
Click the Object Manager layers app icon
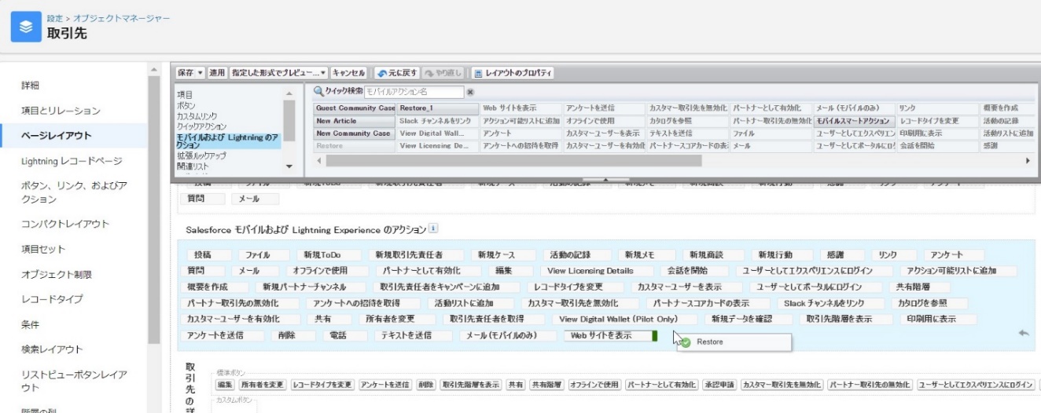click(x=26, y=26)
